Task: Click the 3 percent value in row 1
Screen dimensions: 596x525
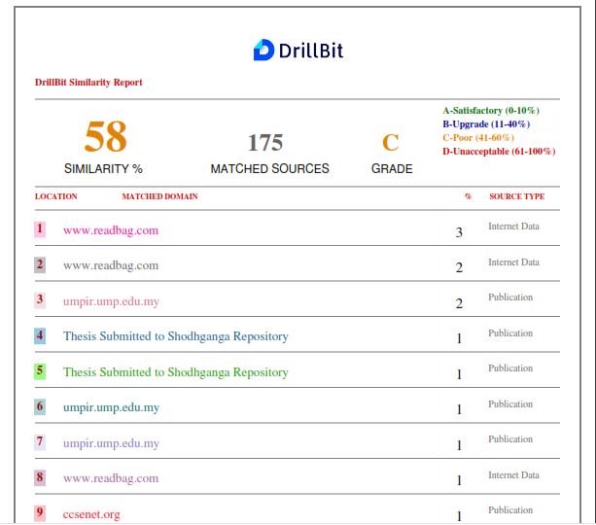Action: click(x=459, y=232)
